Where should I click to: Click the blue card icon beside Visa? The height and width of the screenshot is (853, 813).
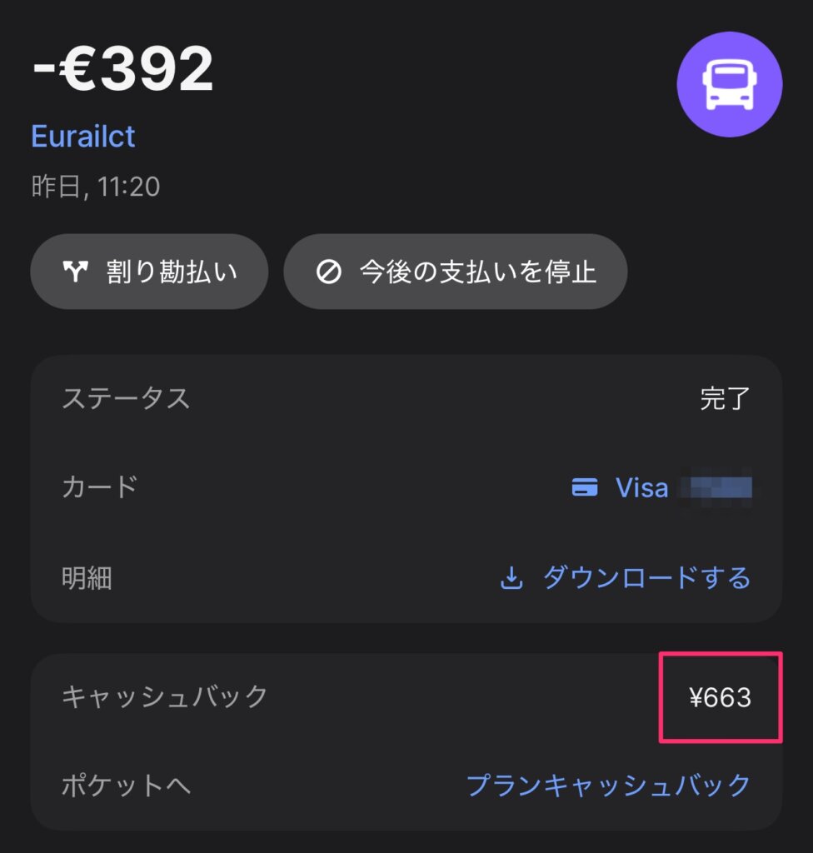(585, 486)
